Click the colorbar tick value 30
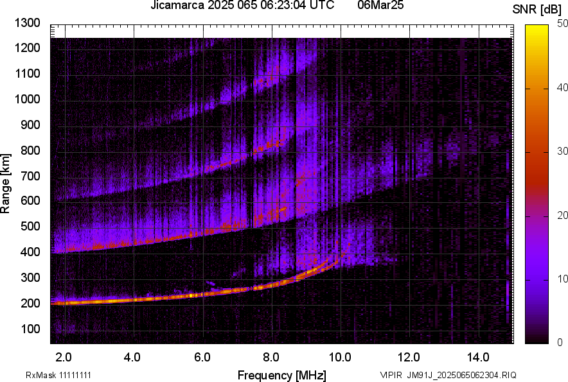 tap(562, 151)
